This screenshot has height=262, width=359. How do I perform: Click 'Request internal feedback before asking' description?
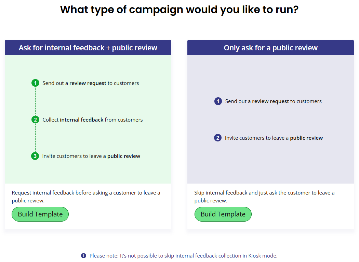pyautogui.click(x=86, y=197)
